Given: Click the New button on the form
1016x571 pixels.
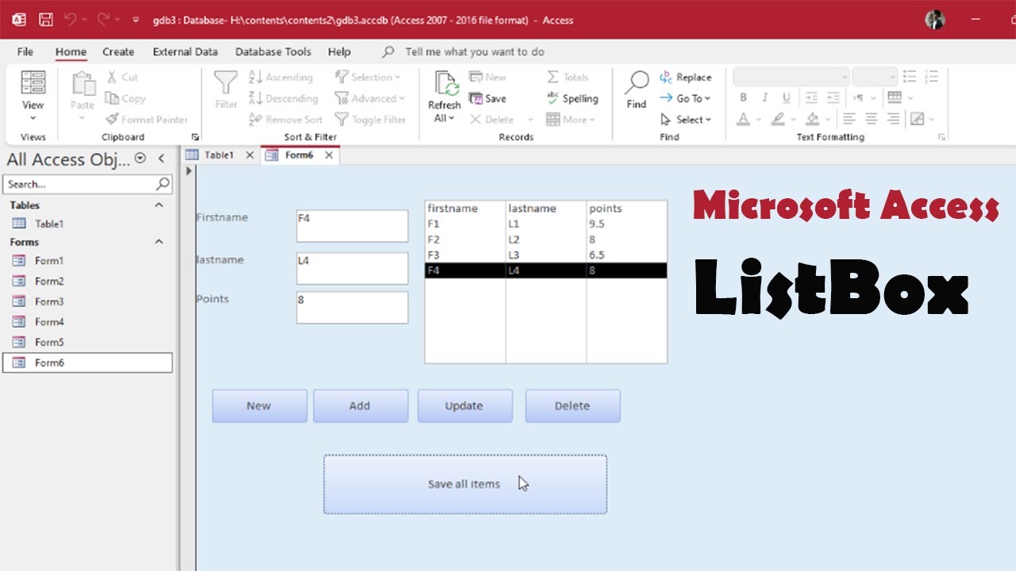Looking at the screenshot, I should [x=259, y=406].
